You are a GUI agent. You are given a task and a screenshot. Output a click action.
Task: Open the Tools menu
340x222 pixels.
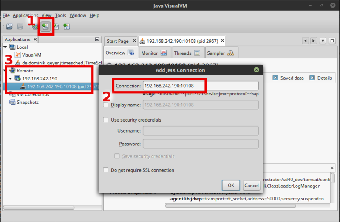[60, 15]
